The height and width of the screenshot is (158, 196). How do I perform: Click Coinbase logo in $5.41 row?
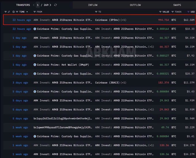coord(35,136)
